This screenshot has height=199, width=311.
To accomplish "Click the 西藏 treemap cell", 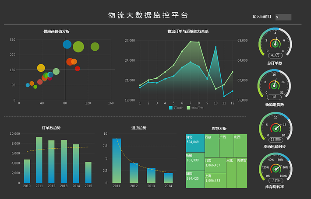I will pos(212,146).
